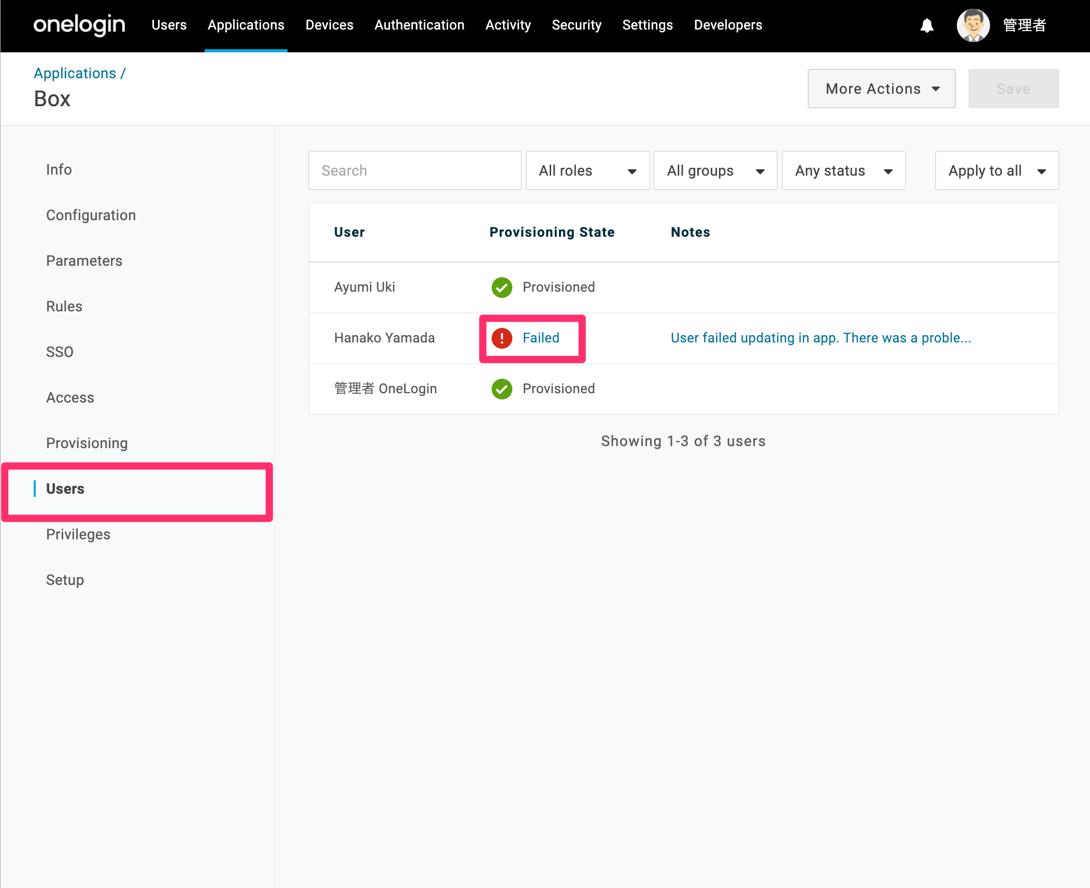Switch to the Privileges sidebar tab
The height and width of the screenshot is (888, 1090).
click(78, 534)
